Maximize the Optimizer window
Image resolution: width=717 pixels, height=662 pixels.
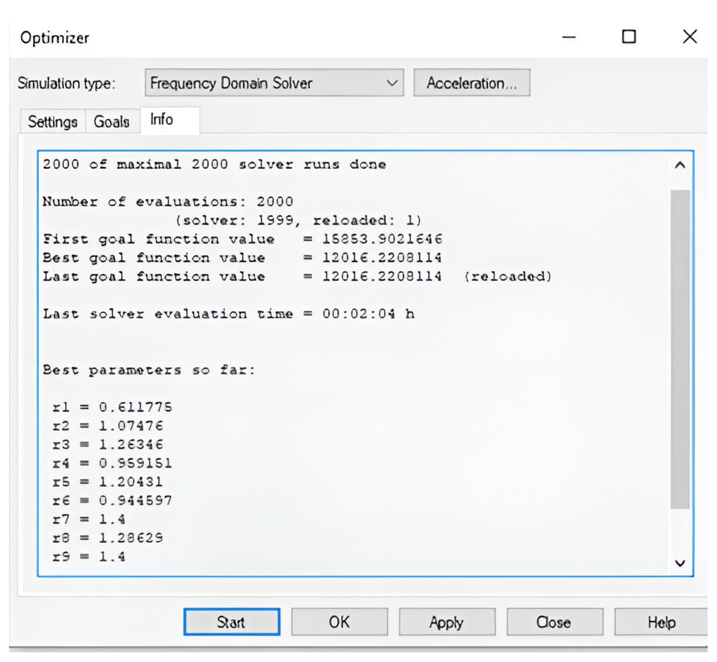tap(629, 37)
